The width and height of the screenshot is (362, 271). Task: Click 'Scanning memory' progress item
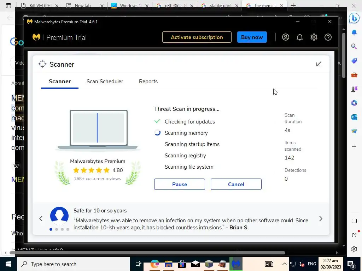pos(186,133)
